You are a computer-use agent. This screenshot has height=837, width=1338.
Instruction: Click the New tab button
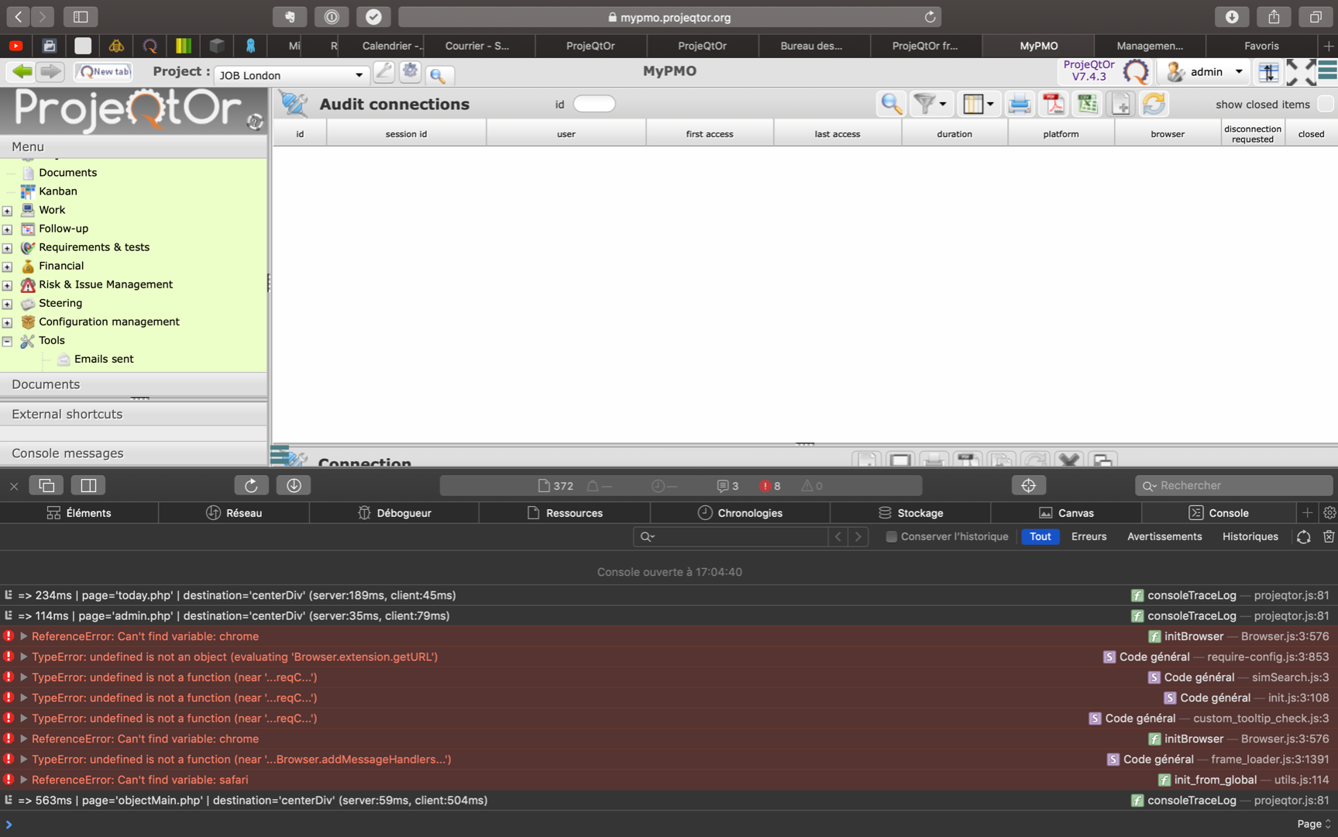(x=104, y=72)
